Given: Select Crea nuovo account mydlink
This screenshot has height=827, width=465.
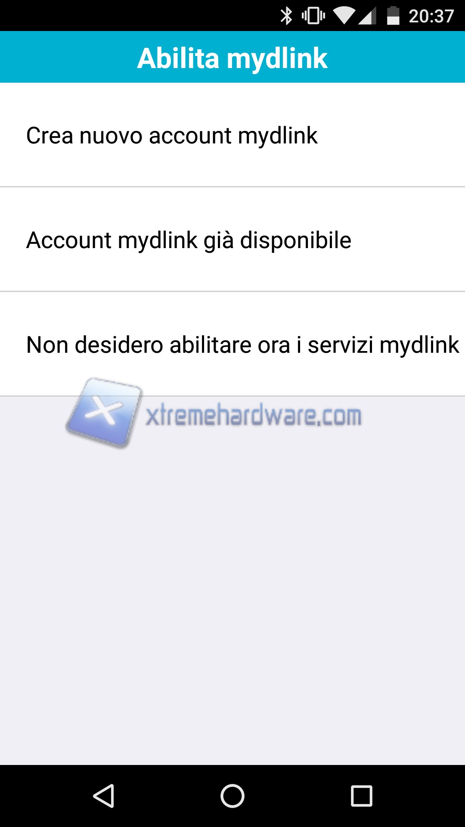Looking at the screenshot, I should (232, 135).
